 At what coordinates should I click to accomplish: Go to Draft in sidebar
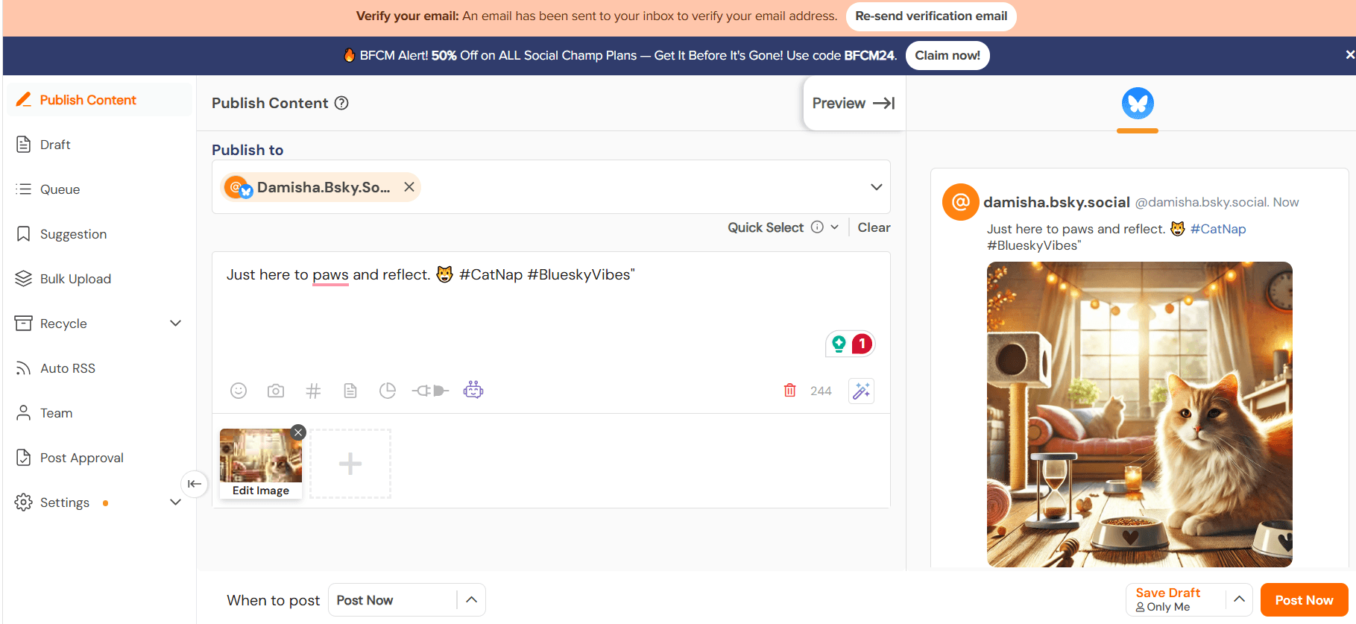pyautogui.click(x=99, y=145)
